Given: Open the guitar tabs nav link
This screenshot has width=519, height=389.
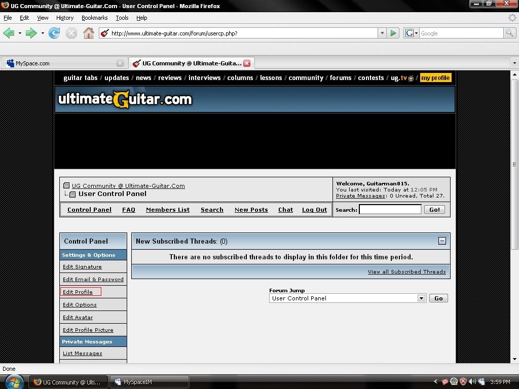Looking at the screenshot, I should point(81,77).
